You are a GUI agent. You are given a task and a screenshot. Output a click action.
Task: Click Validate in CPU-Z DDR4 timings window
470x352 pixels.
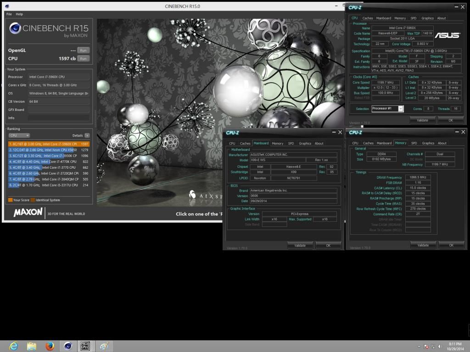pyautogui.click(x=423, y=246)
